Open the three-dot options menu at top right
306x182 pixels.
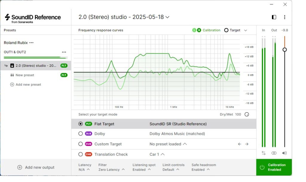(x=284, y=17)
